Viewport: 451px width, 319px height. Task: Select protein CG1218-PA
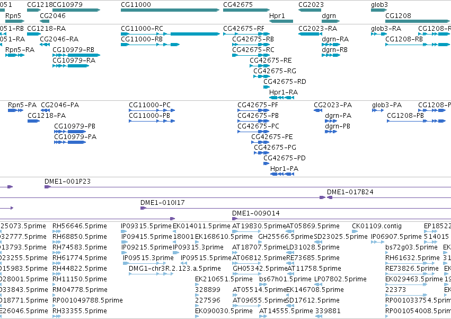pos(33,121)
